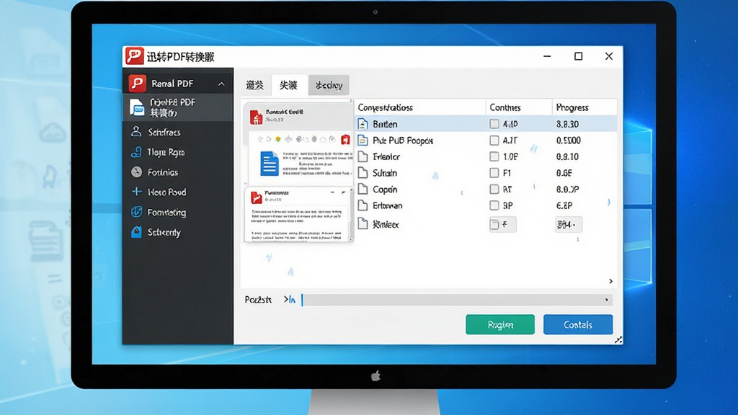Open the highlighted PDF document item in sidebar
Viewport: 738px width, 415px height.
[x=178, y=108]
